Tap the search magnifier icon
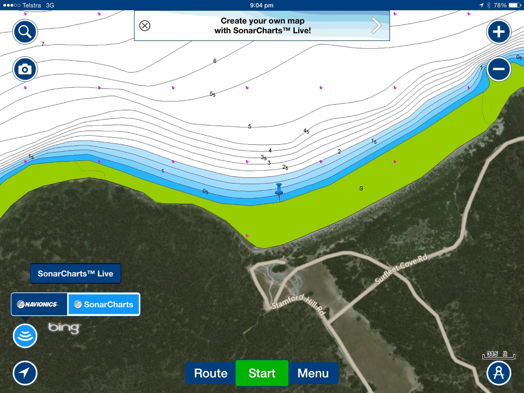524x393 pixels. click(x=25, y=32)
